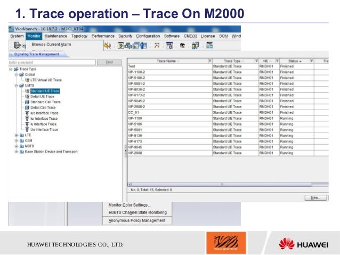
Task: Click icon beside Detail UE Trace
Action: (x=27, y=96)
